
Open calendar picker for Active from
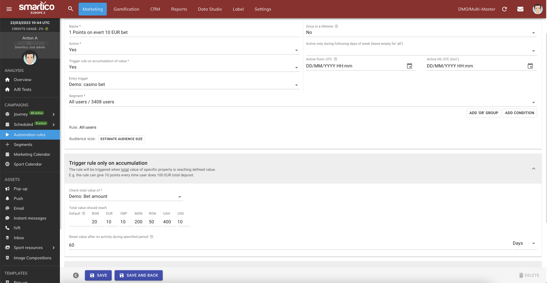click(409, 66)
